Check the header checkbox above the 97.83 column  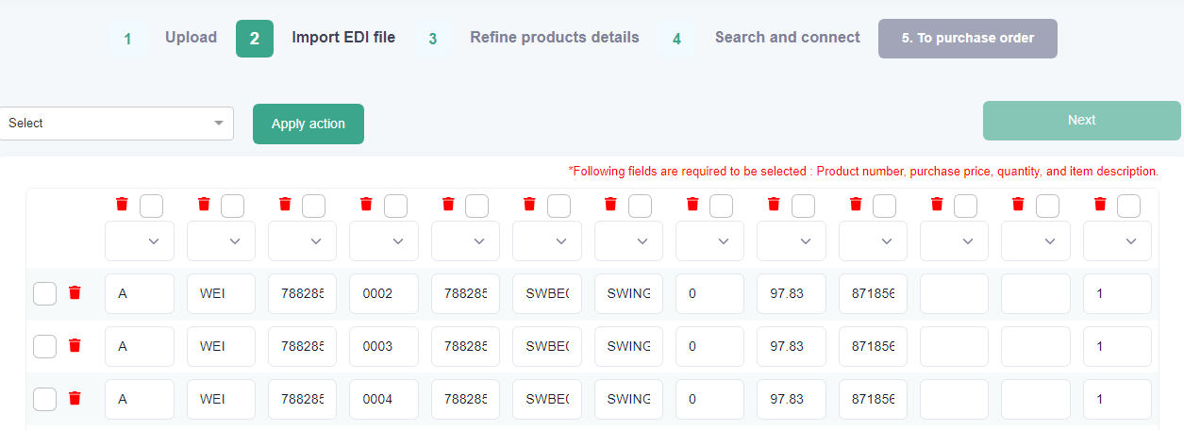pyautogui.click(x=803, y=206)
